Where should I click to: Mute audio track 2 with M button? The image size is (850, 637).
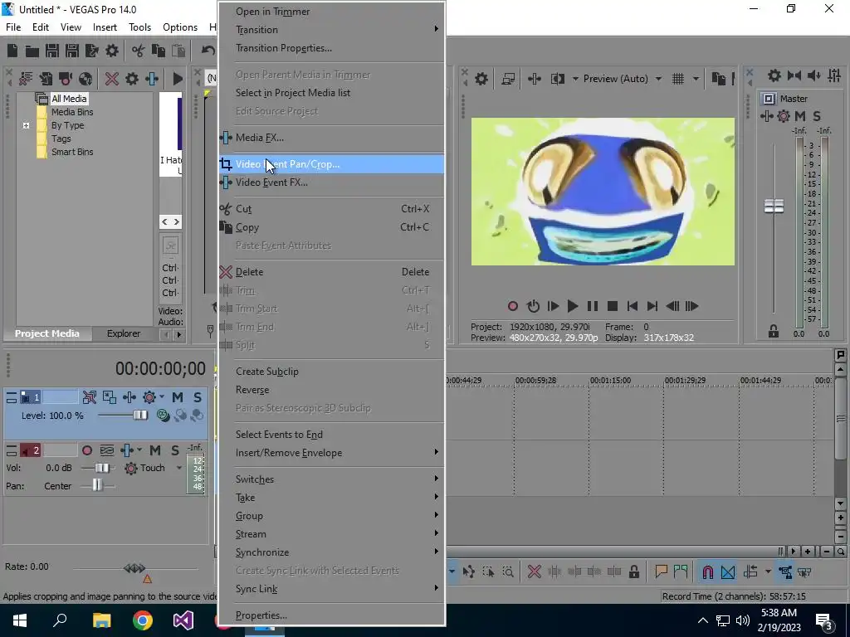tap(155, 450)
